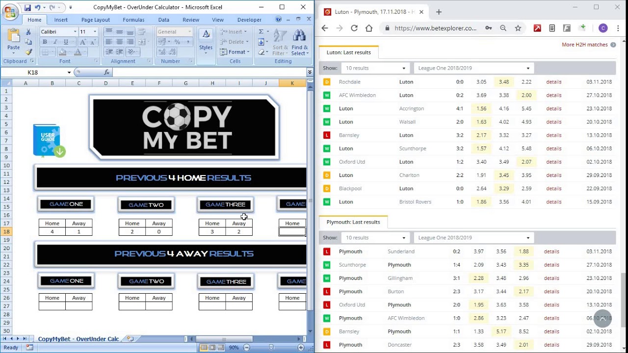Click the Find & Select binoculars icon
This screenshot has height=353, width=628.
tap(299, 36)
